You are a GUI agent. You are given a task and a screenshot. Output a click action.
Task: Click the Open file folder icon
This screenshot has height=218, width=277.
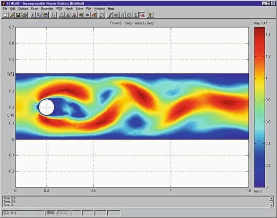tap(12, 15)
